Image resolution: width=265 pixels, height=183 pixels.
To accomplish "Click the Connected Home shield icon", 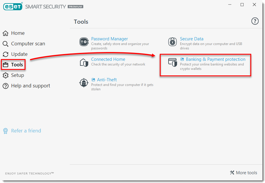I will 84,62.
